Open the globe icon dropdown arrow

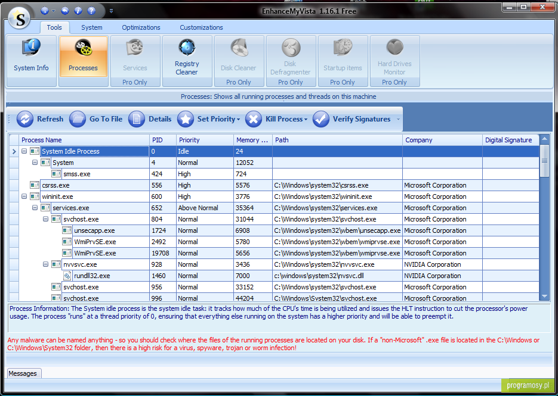[53, 11]
